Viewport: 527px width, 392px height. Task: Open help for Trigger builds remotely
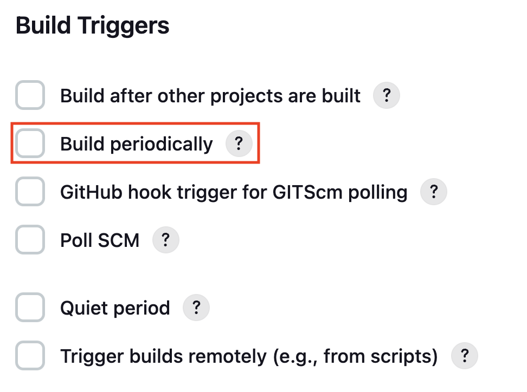click(465, 356)
